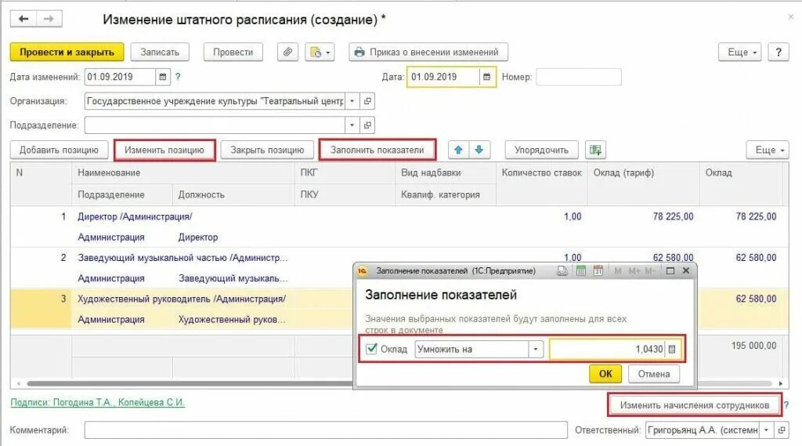Open calculator icon in multiplier field
The width and height of the screenshot is (802, 446).
click(x=672, y=350)
